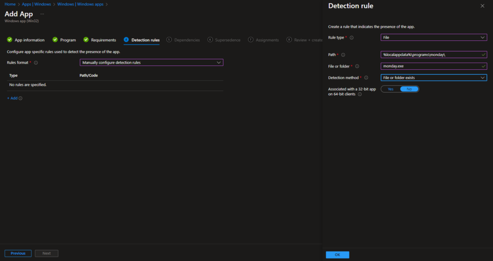Set 32-bit app association to No
The image size is (493, 261).
(409, 89)
